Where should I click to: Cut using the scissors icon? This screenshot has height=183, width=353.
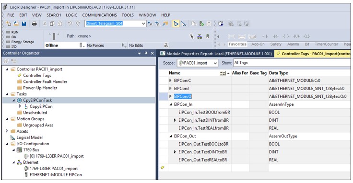pyautogui.click(x=45, y=23)
